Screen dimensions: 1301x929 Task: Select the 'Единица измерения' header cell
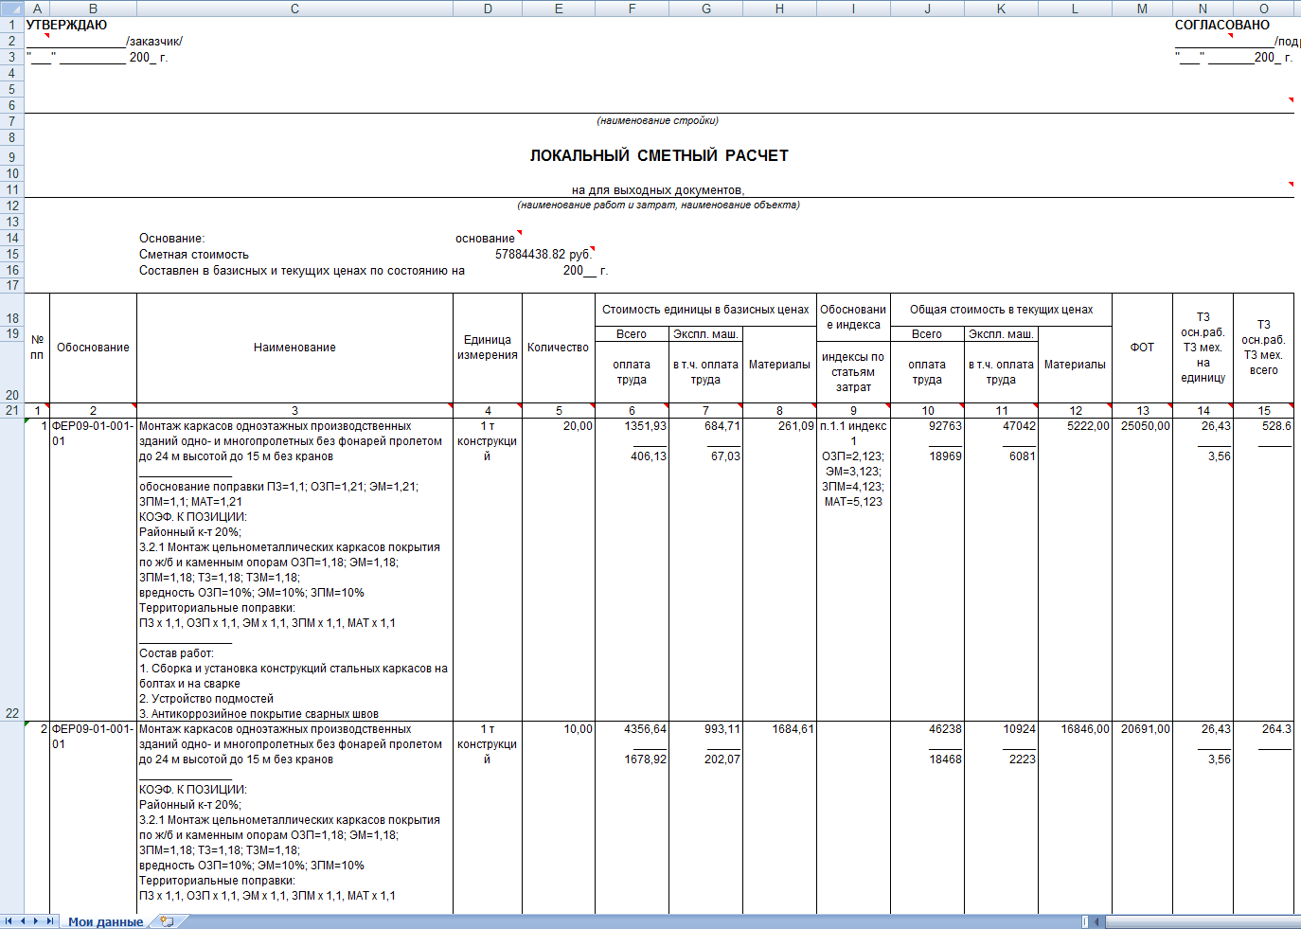click(x=487, y=348)
